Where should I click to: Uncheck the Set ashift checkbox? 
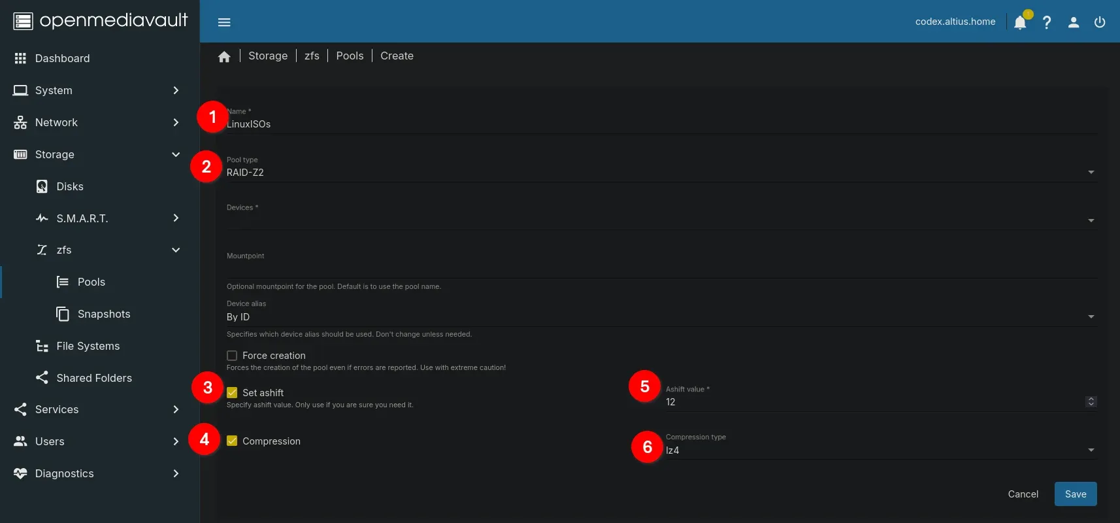point(232,393)
